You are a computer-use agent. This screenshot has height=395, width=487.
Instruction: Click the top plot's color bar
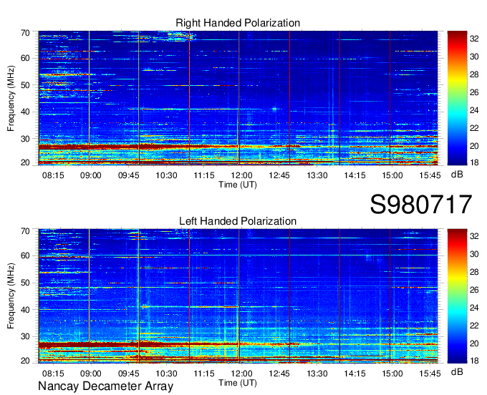pos(457,98)
